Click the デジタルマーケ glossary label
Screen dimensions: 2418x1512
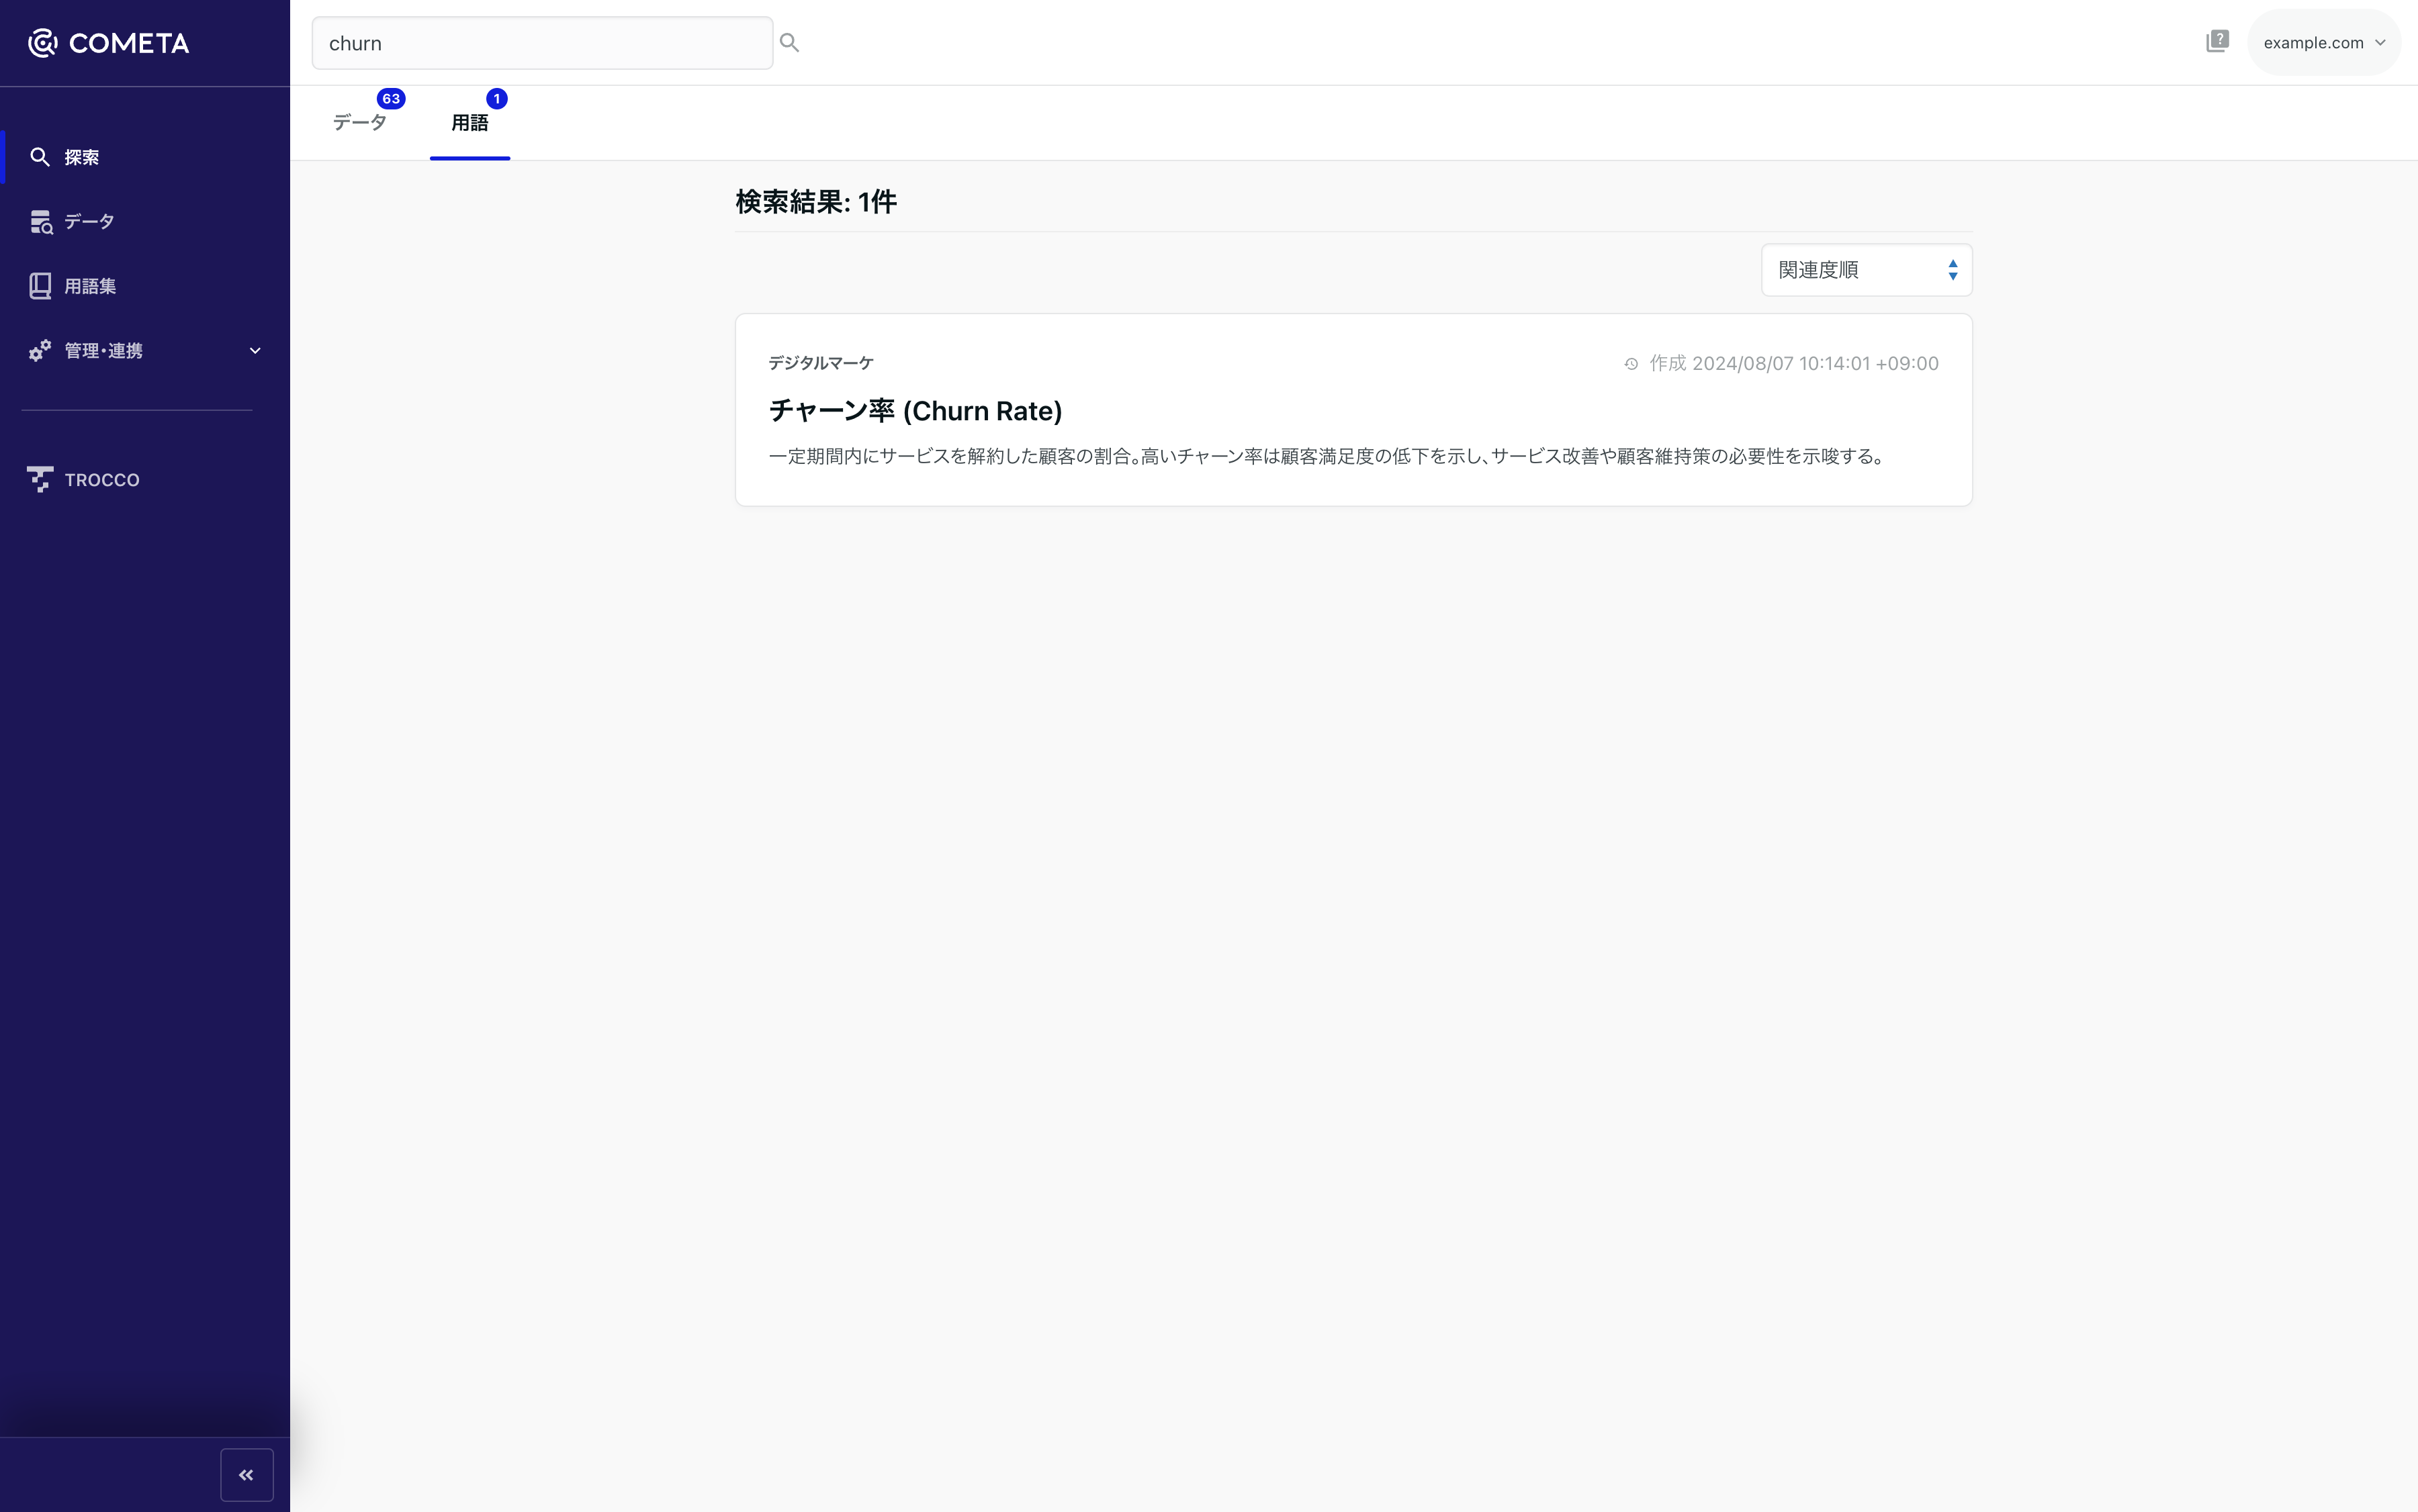tap(820, 363)
